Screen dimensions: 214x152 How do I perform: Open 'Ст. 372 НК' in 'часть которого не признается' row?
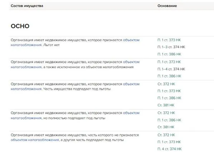pos(166,135)
